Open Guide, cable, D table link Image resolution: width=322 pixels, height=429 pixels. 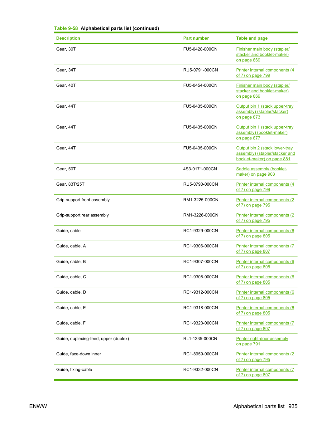pos(265,295)
